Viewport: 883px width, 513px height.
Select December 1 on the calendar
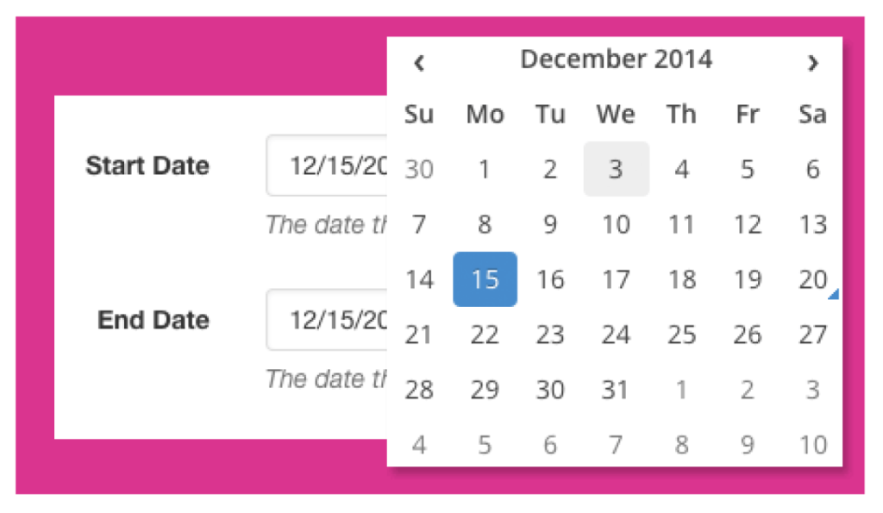click(485, 169)
